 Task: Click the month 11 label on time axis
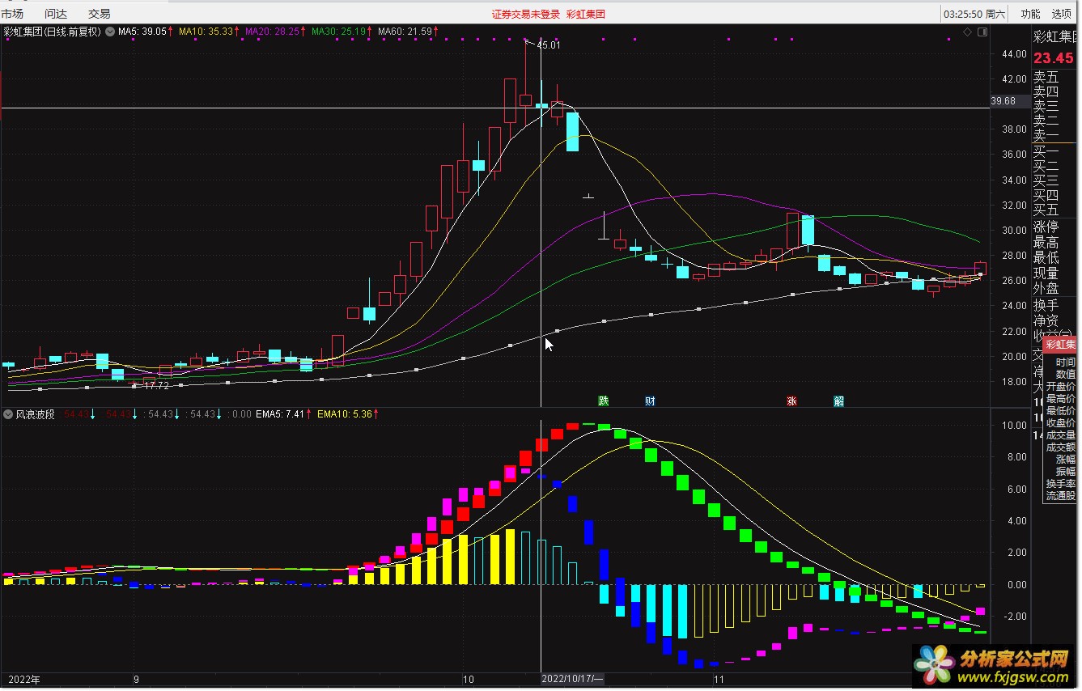point(719,680)
